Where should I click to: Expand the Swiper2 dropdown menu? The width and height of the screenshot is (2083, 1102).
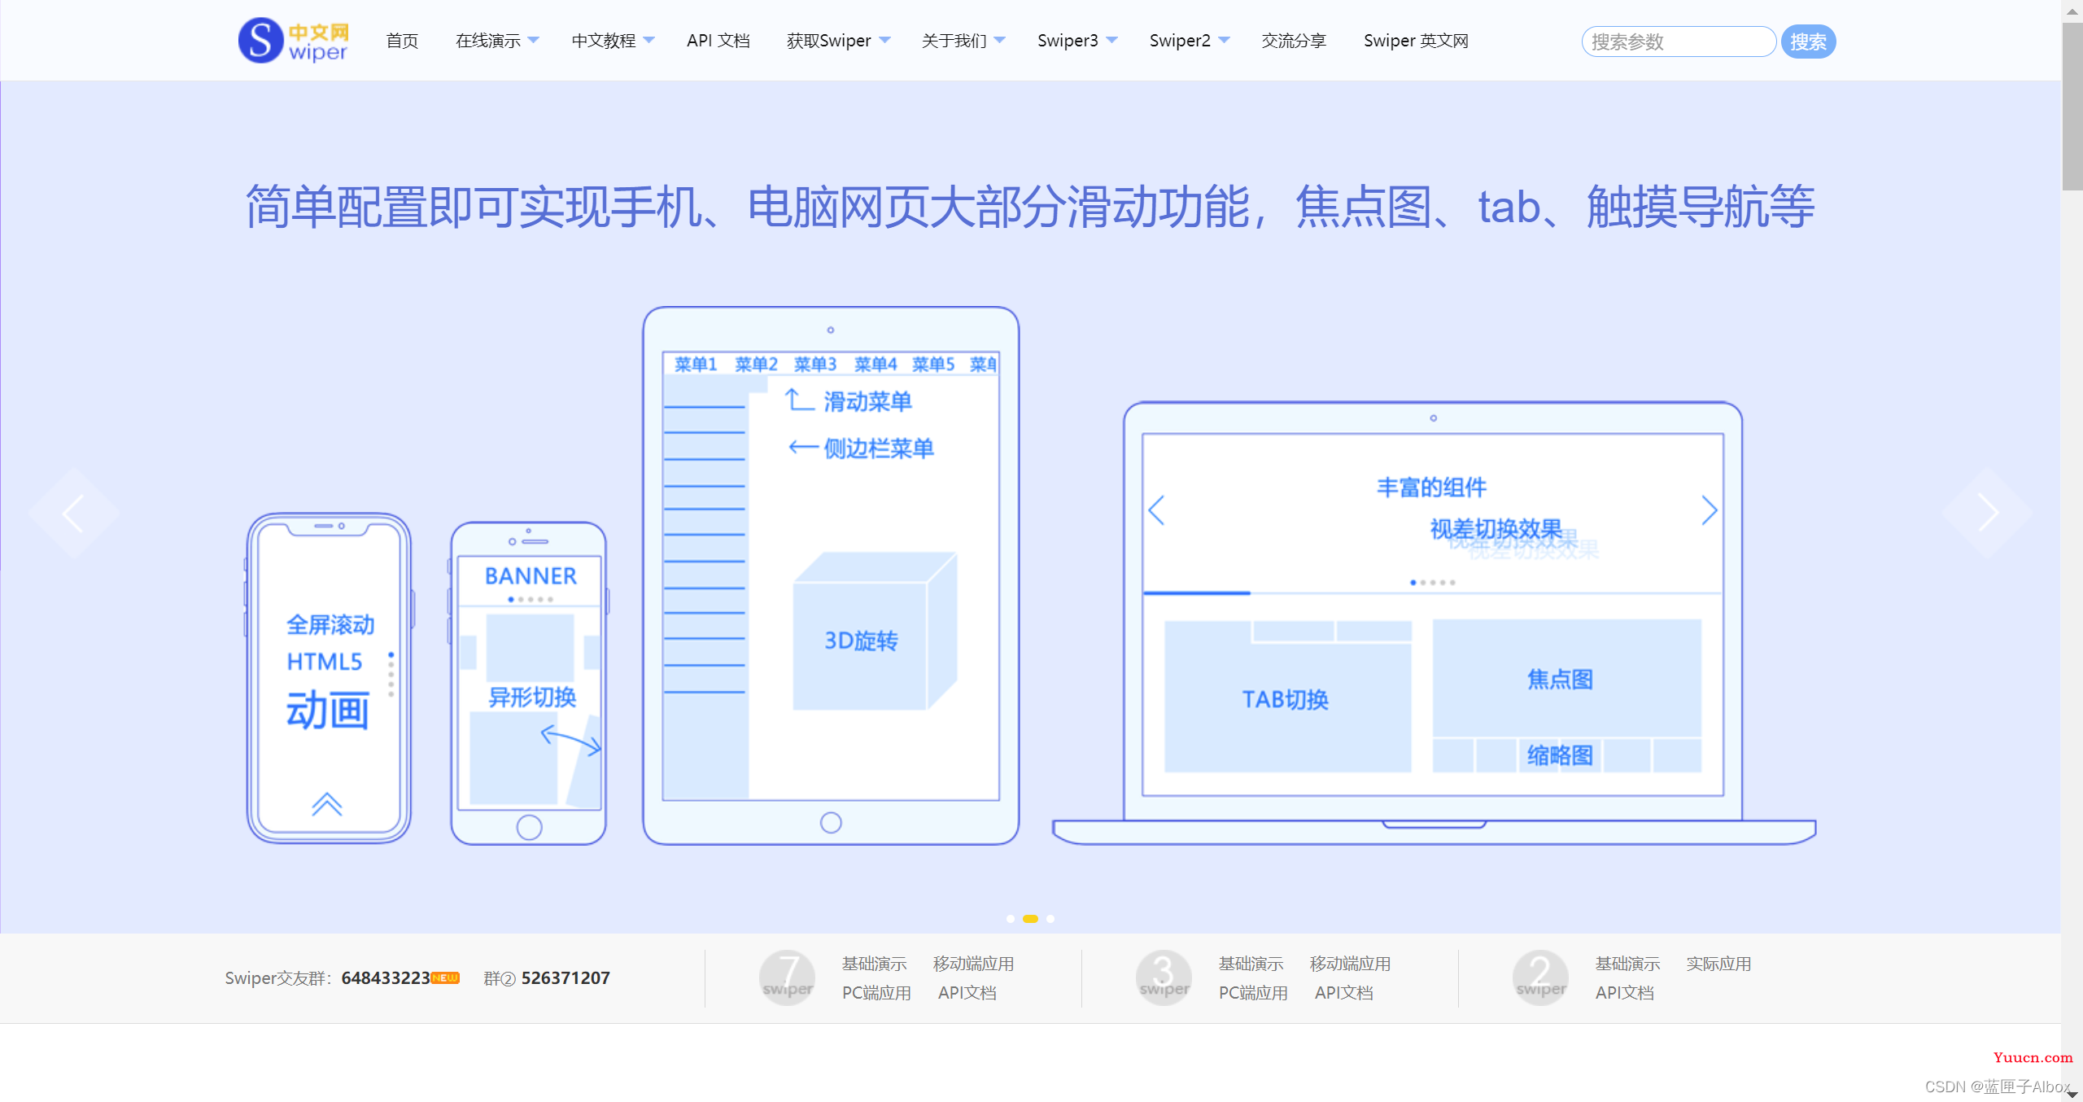pos(1190,41)
